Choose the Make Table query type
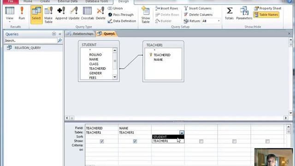The width and height of the screenshot is (295, 166). coord(48,15)
